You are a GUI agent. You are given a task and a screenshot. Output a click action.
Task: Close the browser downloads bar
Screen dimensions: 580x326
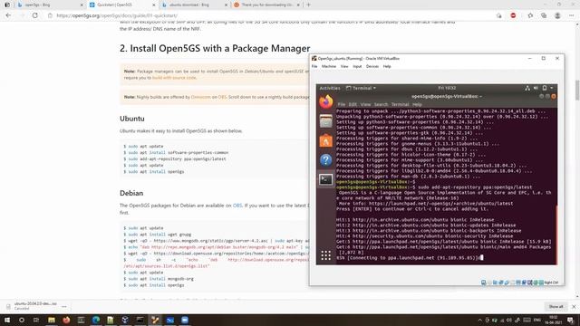point(574,306)
